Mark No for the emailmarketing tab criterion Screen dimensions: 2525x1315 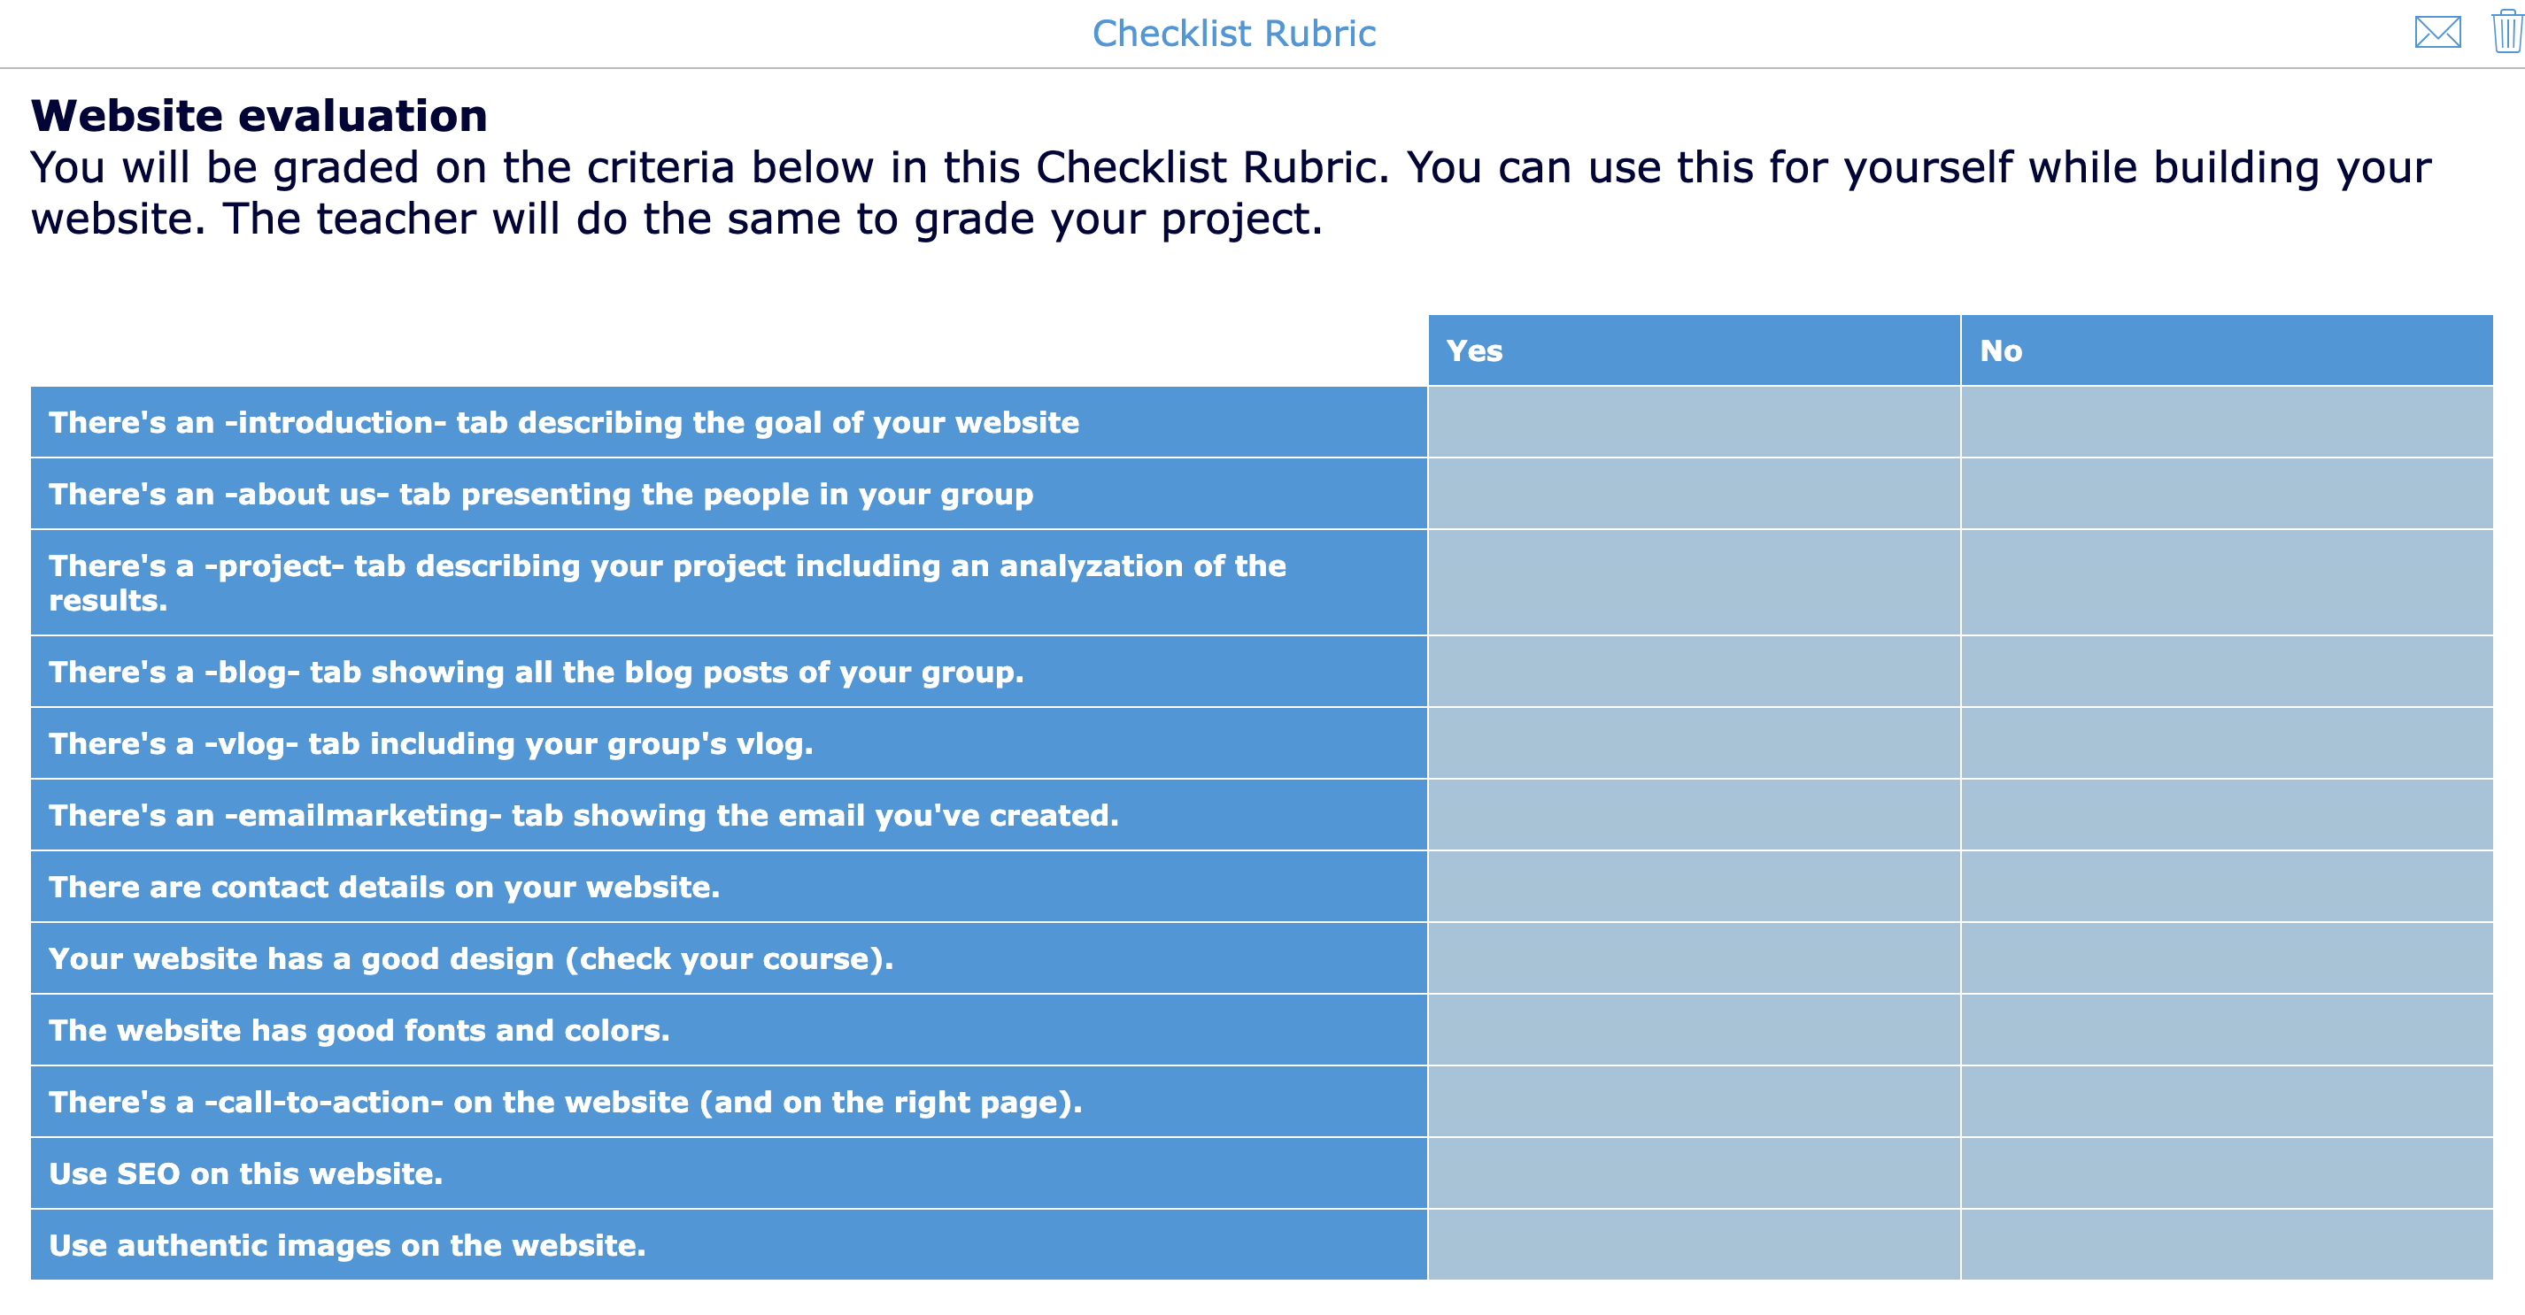tap(2225, 814)
